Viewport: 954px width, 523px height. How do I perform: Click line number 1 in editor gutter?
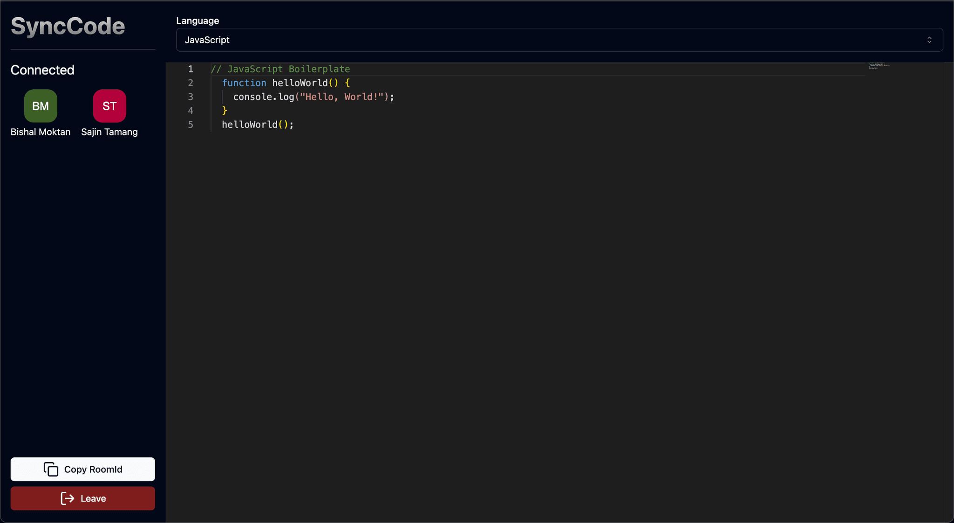pos(191,69)
